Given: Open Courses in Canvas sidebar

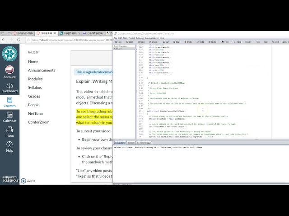Looking at the screenshot, I should (x=9, y=102).
